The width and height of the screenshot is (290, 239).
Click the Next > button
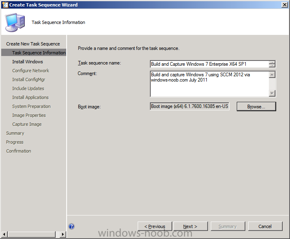coord(190,226)
